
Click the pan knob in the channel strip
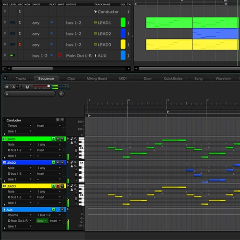pyautogui.click(x=27, y=87)
